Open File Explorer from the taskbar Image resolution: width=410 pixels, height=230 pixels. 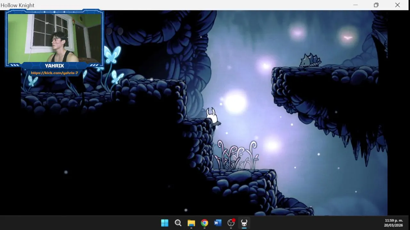(x=191, y=223)
